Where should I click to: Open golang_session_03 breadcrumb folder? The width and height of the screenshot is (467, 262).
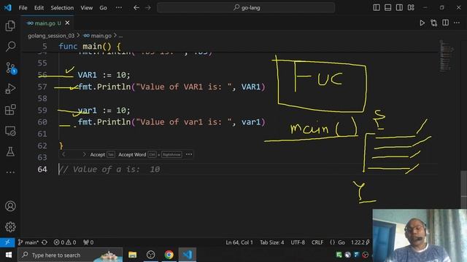tap(51, 36)
